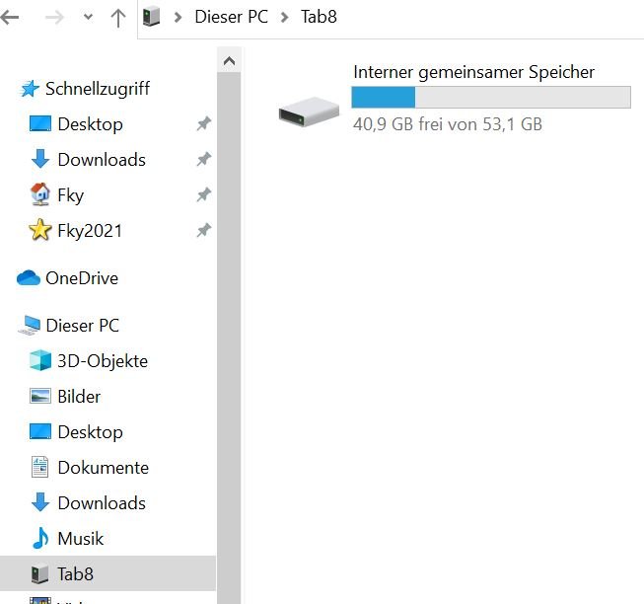
Task: Open OneDrive cloud folder
Action: 82,278
